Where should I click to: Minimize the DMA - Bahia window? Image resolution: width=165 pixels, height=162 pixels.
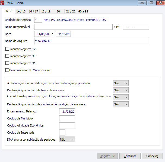(x=142, y=3)
